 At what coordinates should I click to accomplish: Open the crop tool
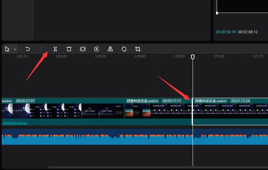(138, 49)
